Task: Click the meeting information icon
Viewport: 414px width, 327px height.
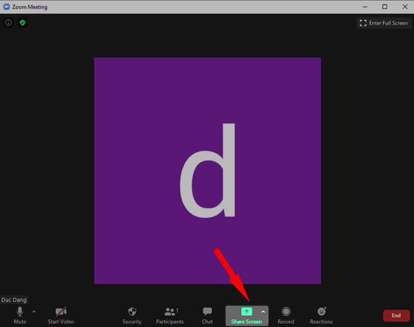Action: [x=8, y=23]
